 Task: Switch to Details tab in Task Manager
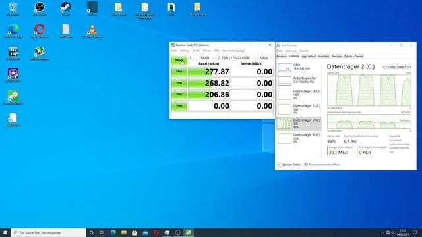(348, 57)
